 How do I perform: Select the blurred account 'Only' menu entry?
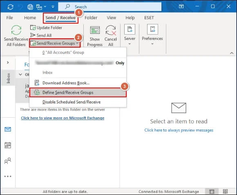(x=78, y=63)
